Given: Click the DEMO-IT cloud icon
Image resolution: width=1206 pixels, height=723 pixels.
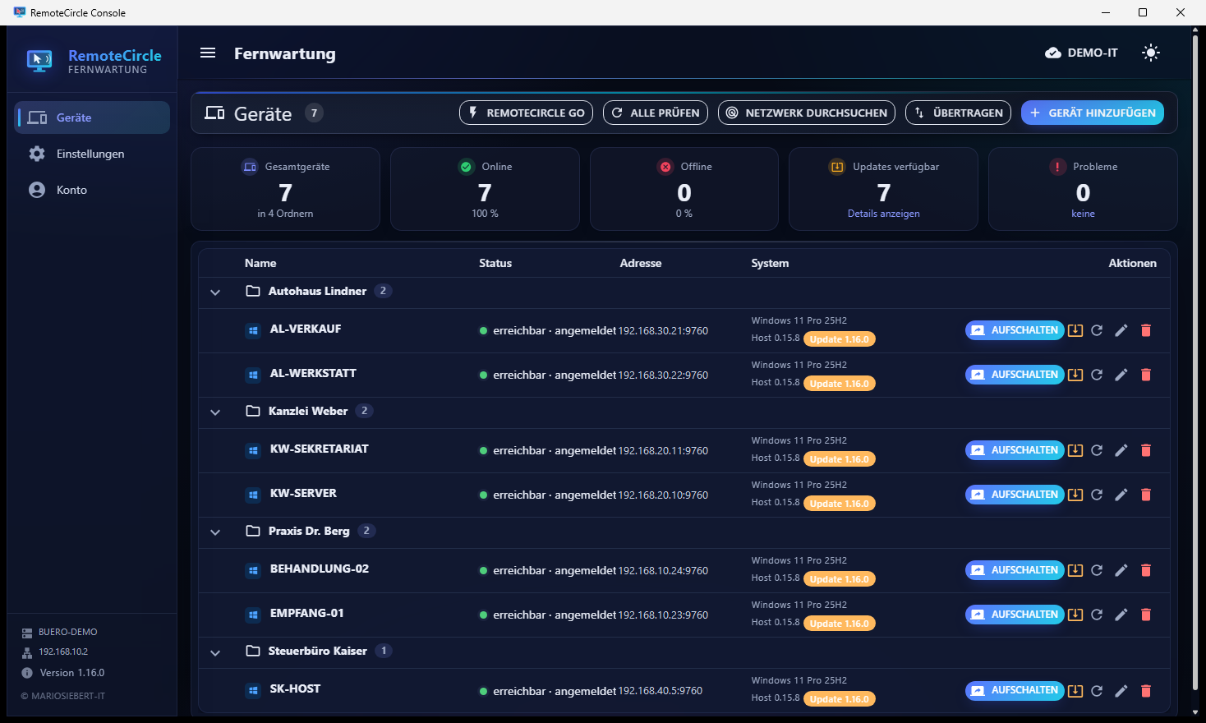Looking at the screenshot, I should [1053, 53].
